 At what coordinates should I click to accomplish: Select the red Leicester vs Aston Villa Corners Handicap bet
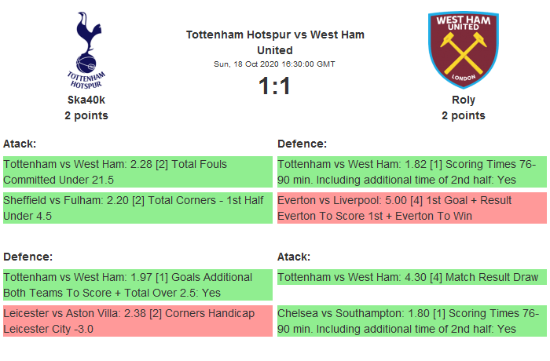point(137,321)
